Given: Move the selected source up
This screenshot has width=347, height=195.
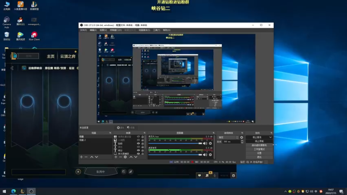Looking at the screenshot, I should pos(131,157).
